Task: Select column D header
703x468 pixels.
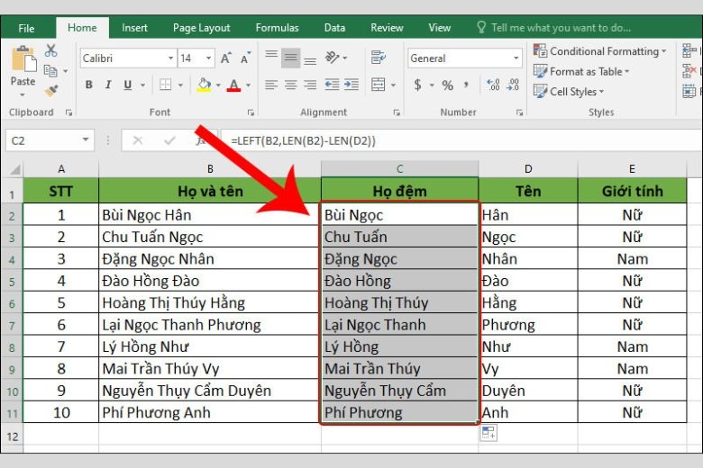Action: [x=528, y=169]
